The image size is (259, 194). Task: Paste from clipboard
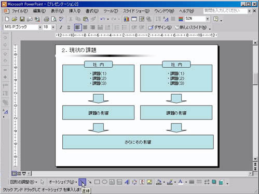[x=86, y=19]
